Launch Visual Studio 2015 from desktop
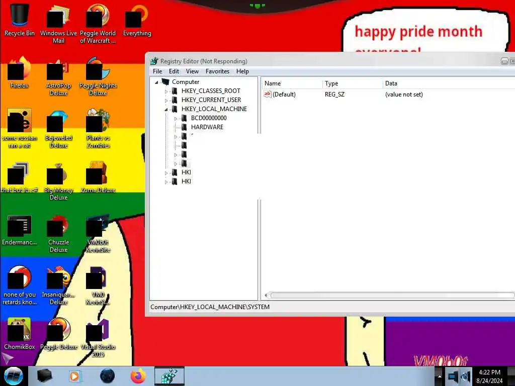Screen dimensions: 515x386 click(98, 337)
